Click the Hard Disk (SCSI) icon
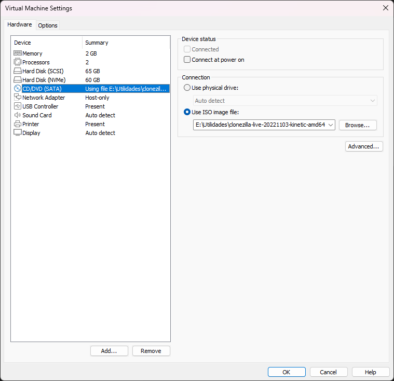Screen dimensions: 394x381 click(x=17, y=71)
